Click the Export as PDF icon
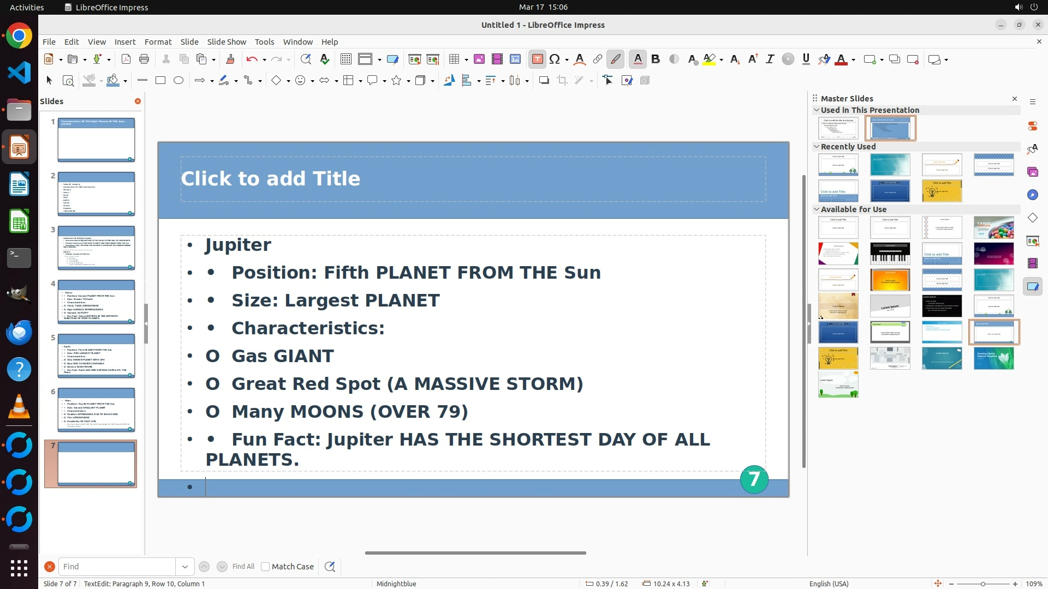Image resolution: width=1048 pixels, height=589 pixels. (126, 59)
